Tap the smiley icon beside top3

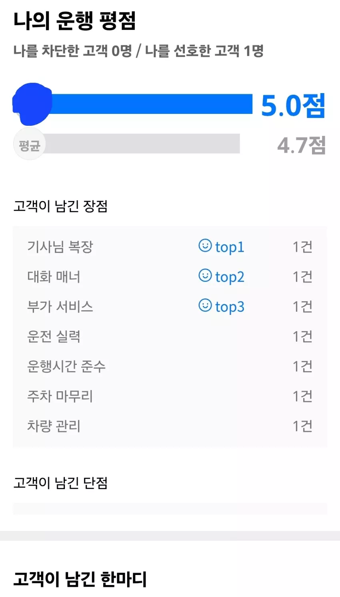point(205,305)
